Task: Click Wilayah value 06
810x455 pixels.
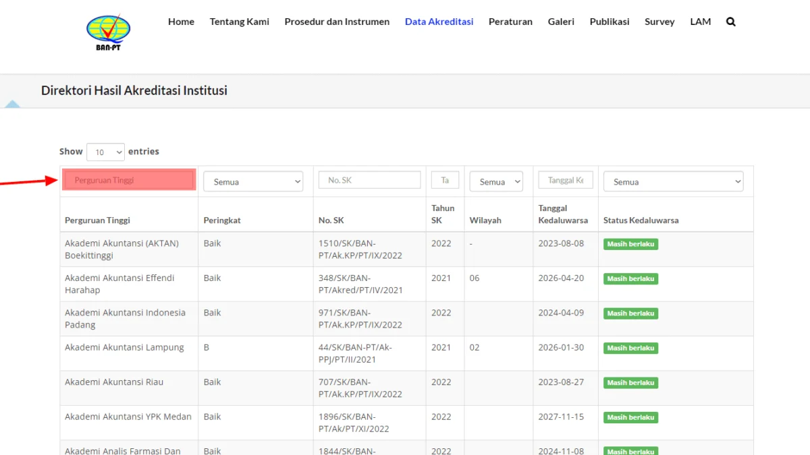Action: [x=475, y=278]
